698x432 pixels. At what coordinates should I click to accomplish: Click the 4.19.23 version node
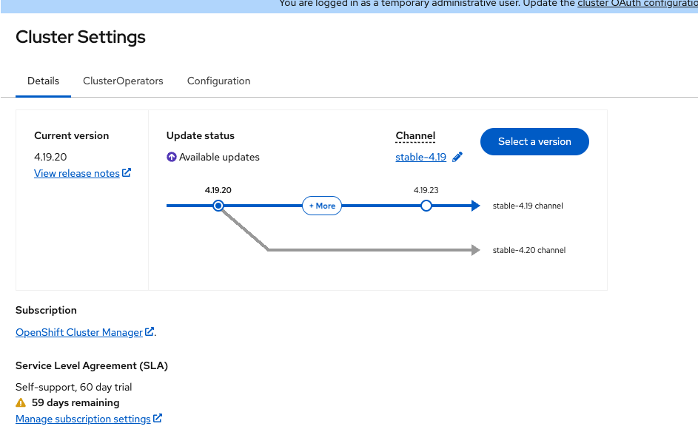pyautogui.click(x=426, y=206)
